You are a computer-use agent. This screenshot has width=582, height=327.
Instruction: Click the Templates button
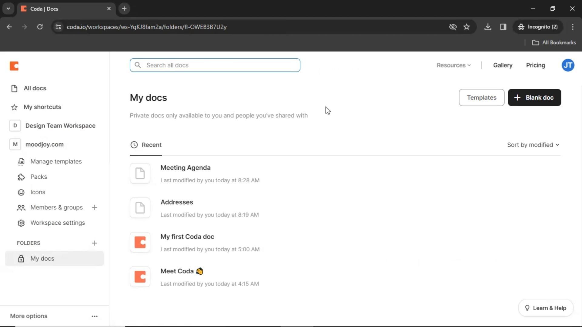481,97
